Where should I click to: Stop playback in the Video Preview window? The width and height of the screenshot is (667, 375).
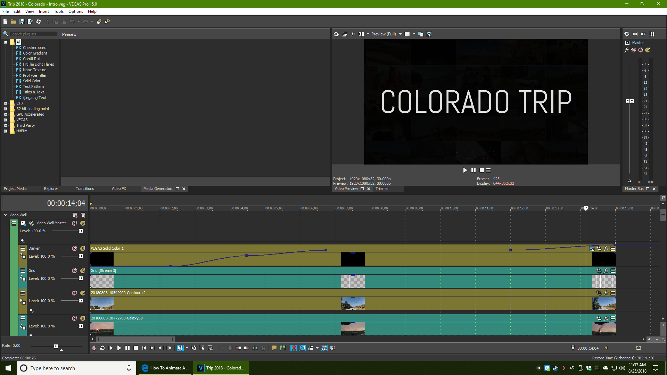tap(482, 170)
